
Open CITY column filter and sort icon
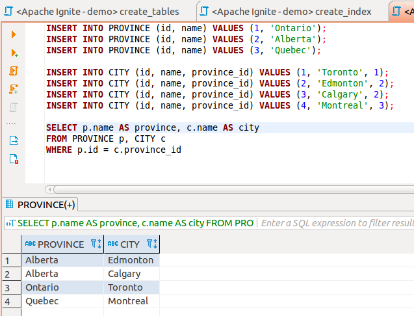tap(152, 244)
